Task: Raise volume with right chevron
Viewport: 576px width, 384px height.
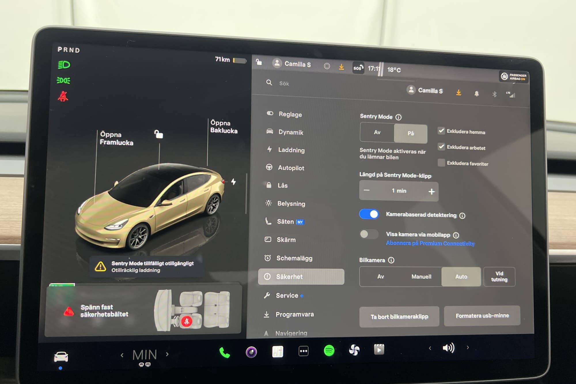Action: click(468, 347)
